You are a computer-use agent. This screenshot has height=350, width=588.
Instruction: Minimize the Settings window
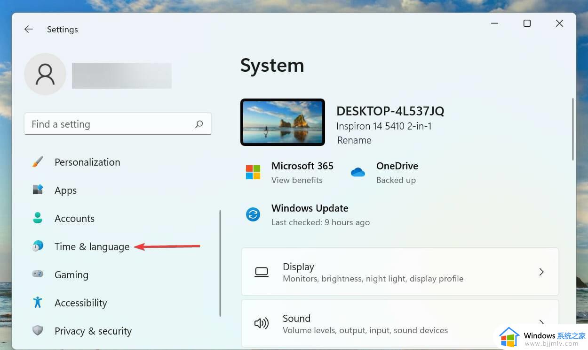pyautogui.click(x=495, y=23)
